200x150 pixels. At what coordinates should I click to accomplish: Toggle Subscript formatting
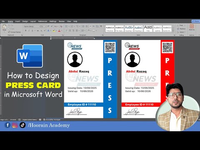[41, 30]
